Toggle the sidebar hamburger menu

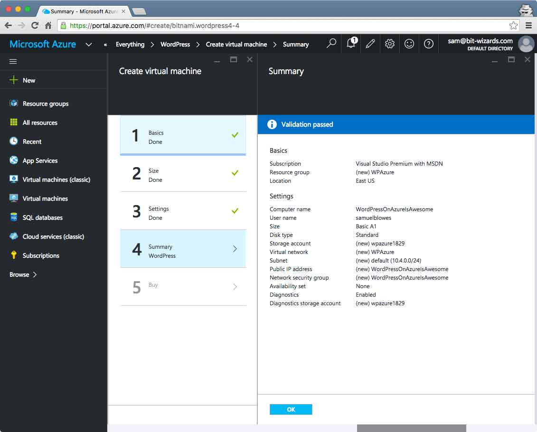[x=13, y=62]
